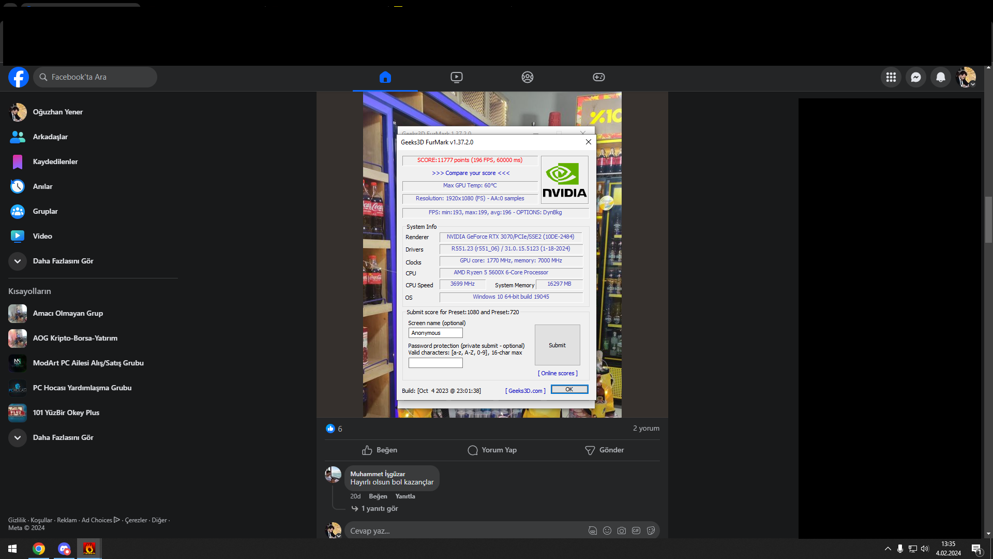Open the Facebook logo home link
Screen dimensions: 993x559
(x=19, y=77)
